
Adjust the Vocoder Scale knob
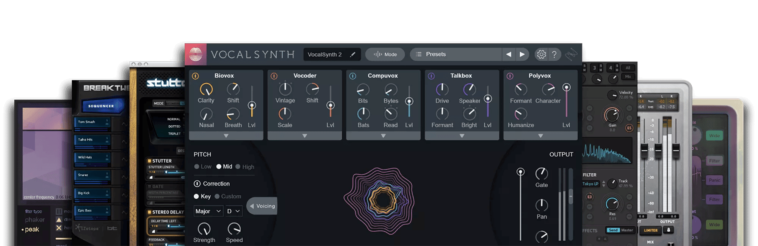285,114
